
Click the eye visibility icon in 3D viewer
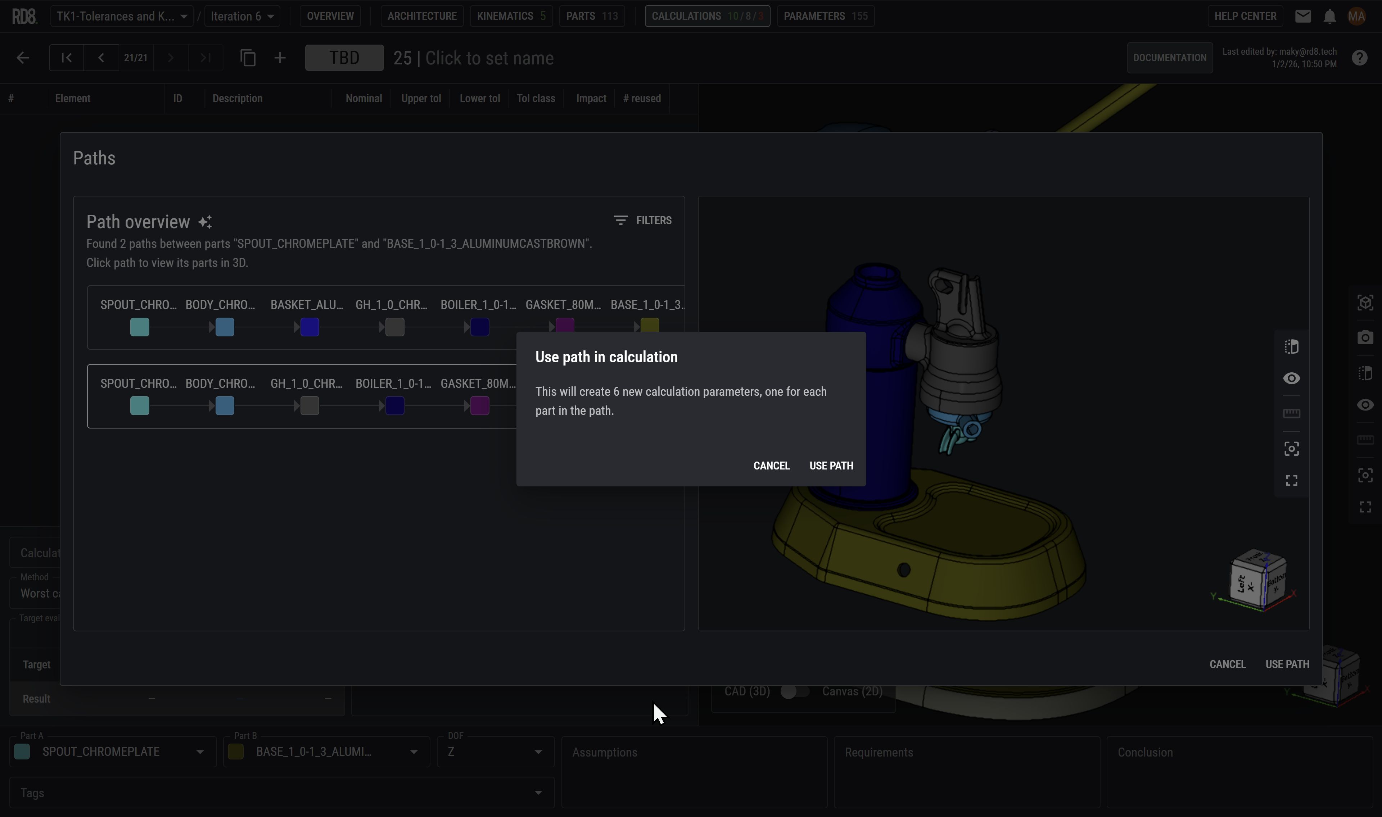coord(1291,379)
